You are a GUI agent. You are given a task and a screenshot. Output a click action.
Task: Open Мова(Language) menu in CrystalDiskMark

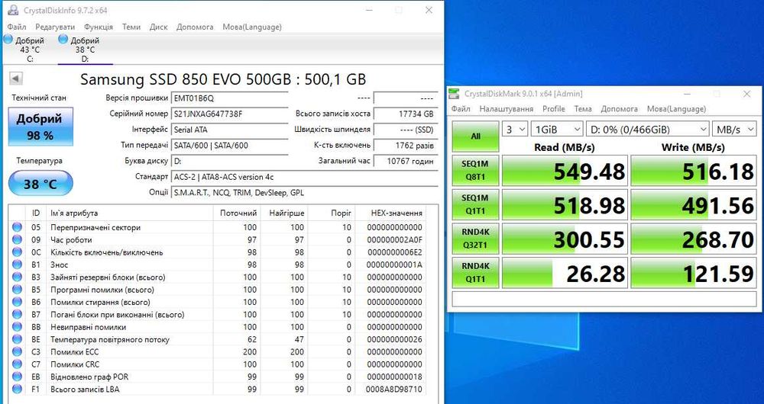coord(676,109)
